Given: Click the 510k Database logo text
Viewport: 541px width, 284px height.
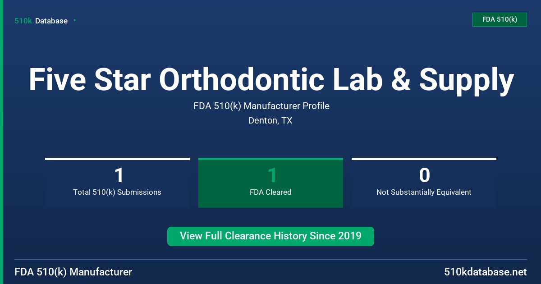Looking at the screenshot, I should (41, 21).
